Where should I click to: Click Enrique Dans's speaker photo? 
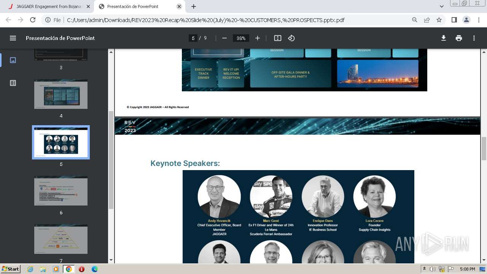click(x=323, y=196)
